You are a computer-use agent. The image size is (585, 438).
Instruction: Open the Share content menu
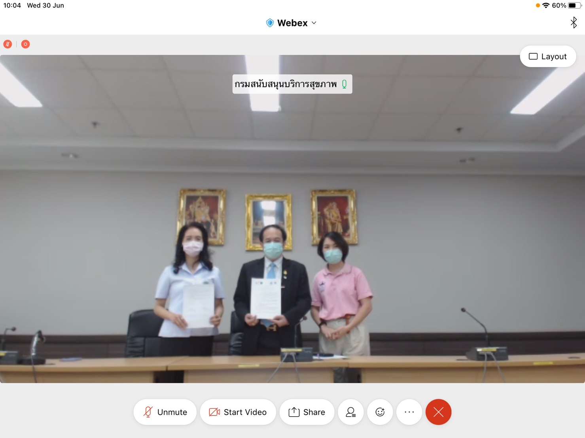point(307,412)
